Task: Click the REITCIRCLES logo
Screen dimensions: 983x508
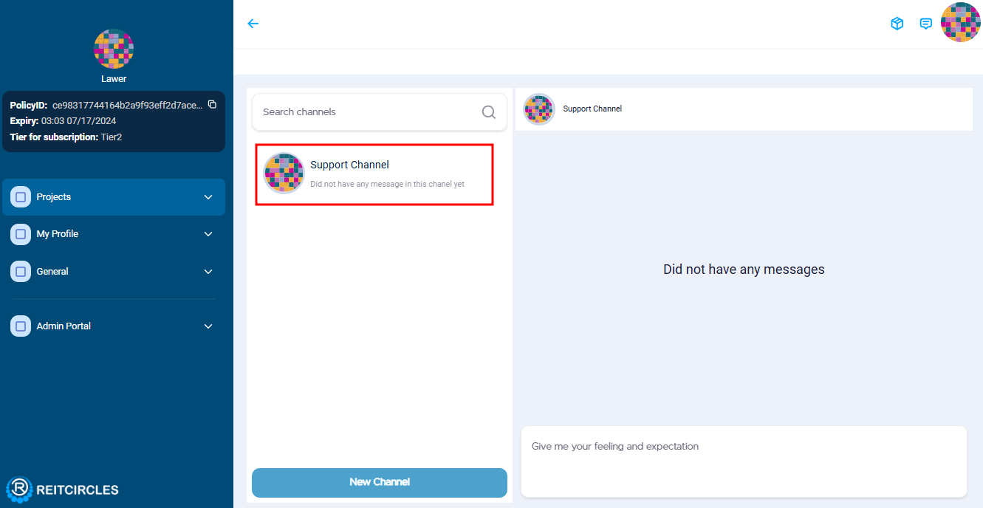Action: click(x=63, y=489)
